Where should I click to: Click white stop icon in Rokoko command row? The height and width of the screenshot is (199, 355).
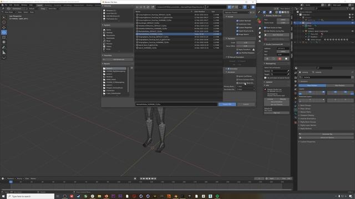click(x=286, y=59)
